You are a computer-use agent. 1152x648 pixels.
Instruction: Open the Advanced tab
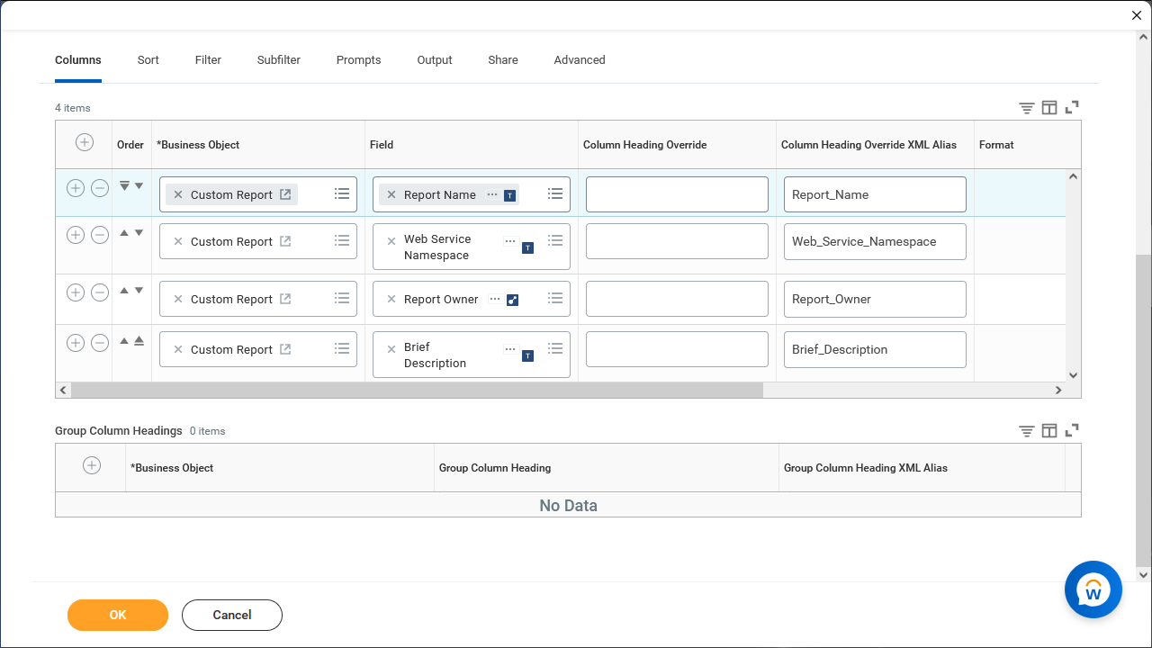coord(579,59)
